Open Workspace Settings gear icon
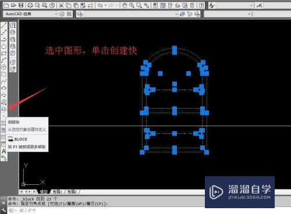The image size is (291, 214). [x=62, y=14]
